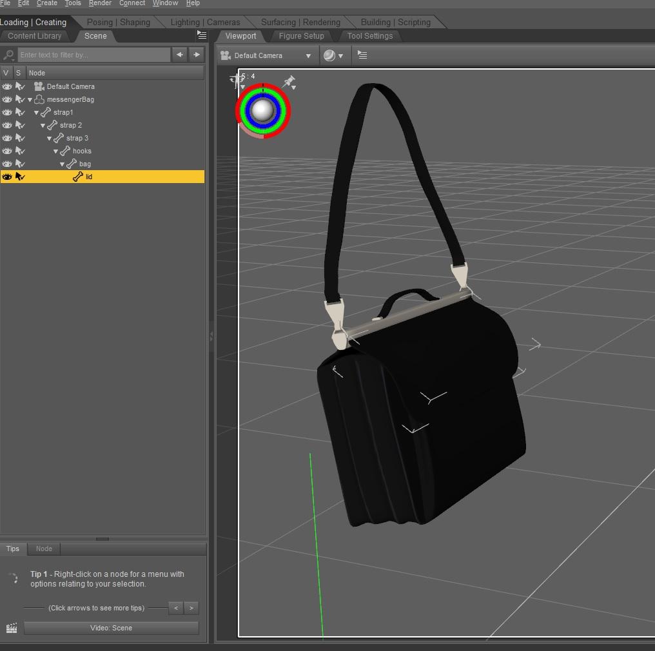This screenshot has height=651, width=655.
Task: Open the Content Library tab
Action: [35, 36]
